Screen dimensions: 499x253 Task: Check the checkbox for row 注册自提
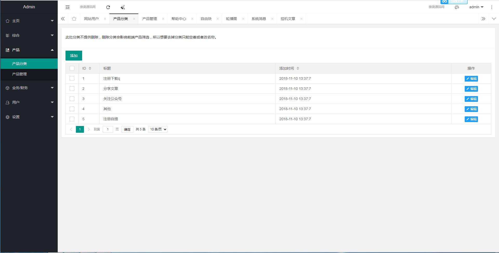(x=72, y=119)
